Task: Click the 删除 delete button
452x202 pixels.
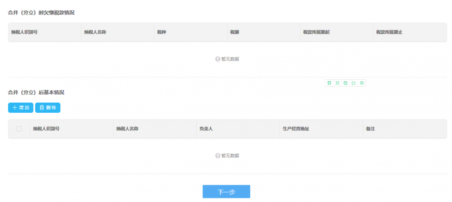Action: [x=47, y=108]
